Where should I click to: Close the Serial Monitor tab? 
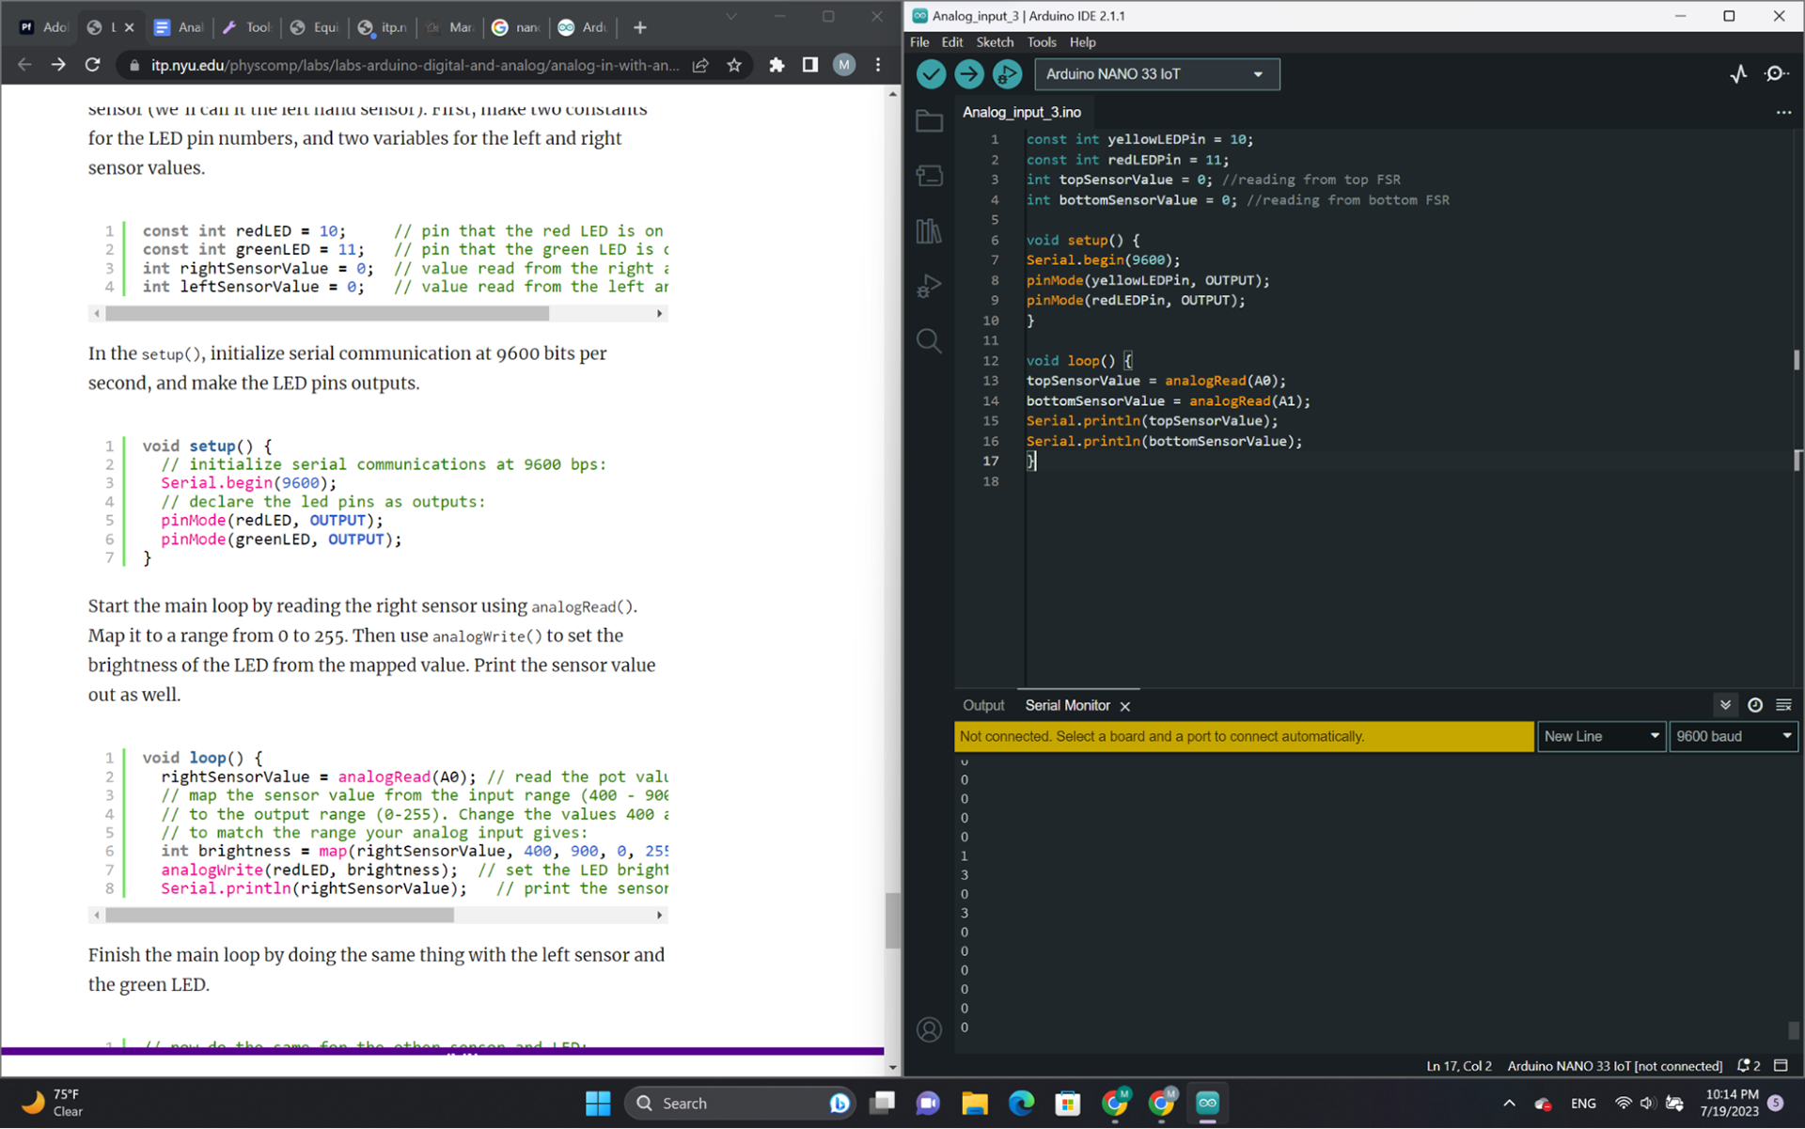1125,706
